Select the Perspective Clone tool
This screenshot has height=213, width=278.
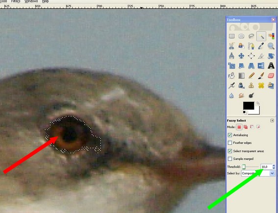(271, 86)
